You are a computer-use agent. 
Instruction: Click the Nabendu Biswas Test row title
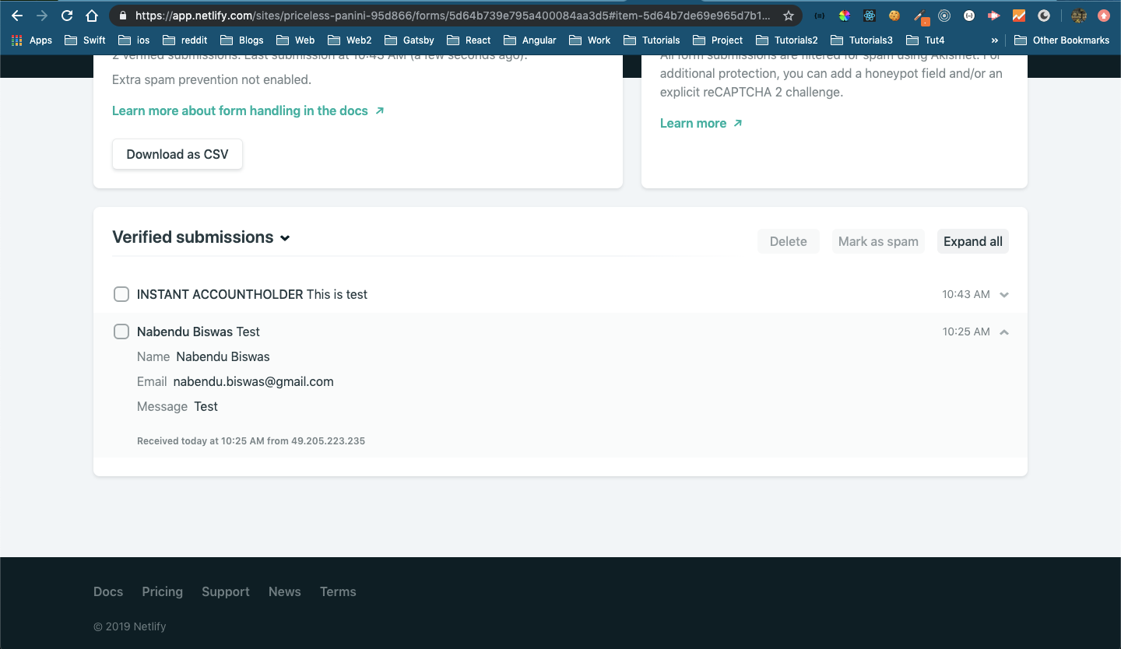(x=199, y=332)
